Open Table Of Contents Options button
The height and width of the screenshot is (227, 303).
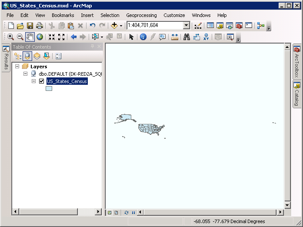[58, 56]
